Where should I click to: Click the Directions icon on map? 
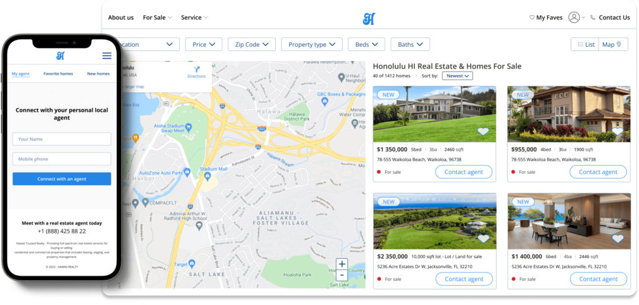[197, 69]
